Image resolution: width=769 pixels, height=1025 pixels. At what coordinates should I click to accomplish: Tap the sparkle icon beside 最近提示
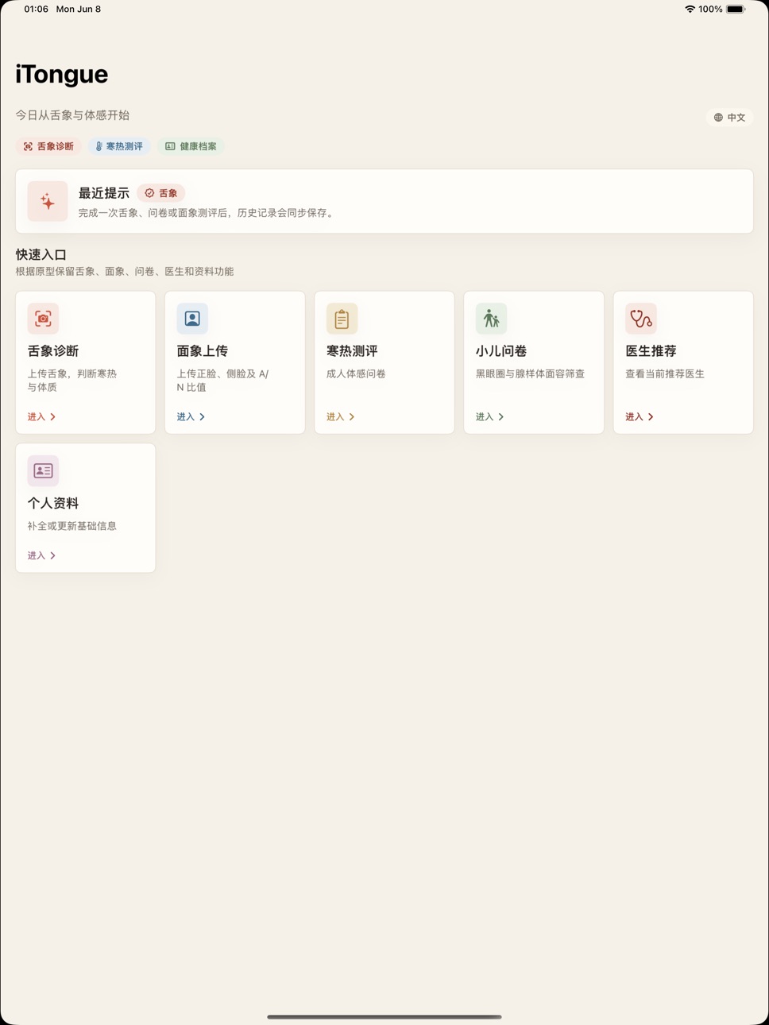[48, 201]
